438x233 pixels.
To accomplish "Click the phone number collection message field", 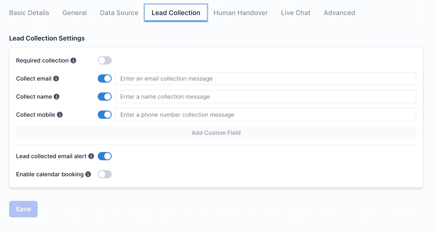I will point(265,115).
